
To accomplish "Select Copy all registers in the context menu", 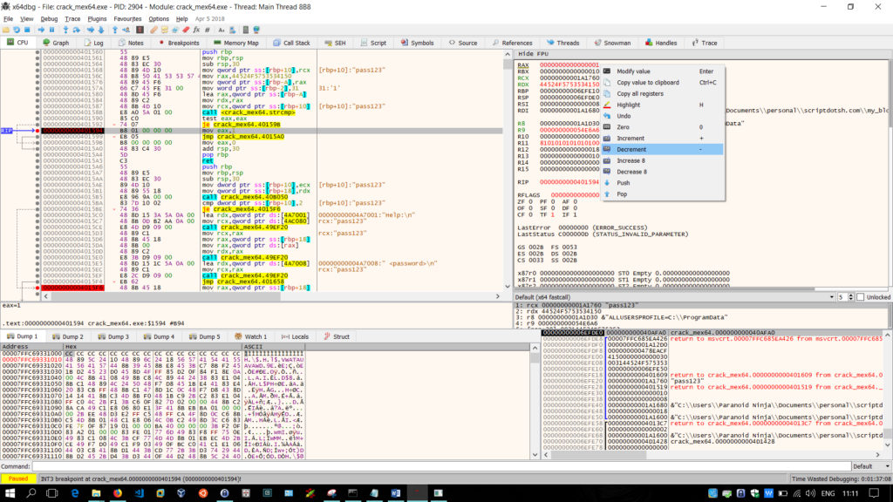I will 643,93.
